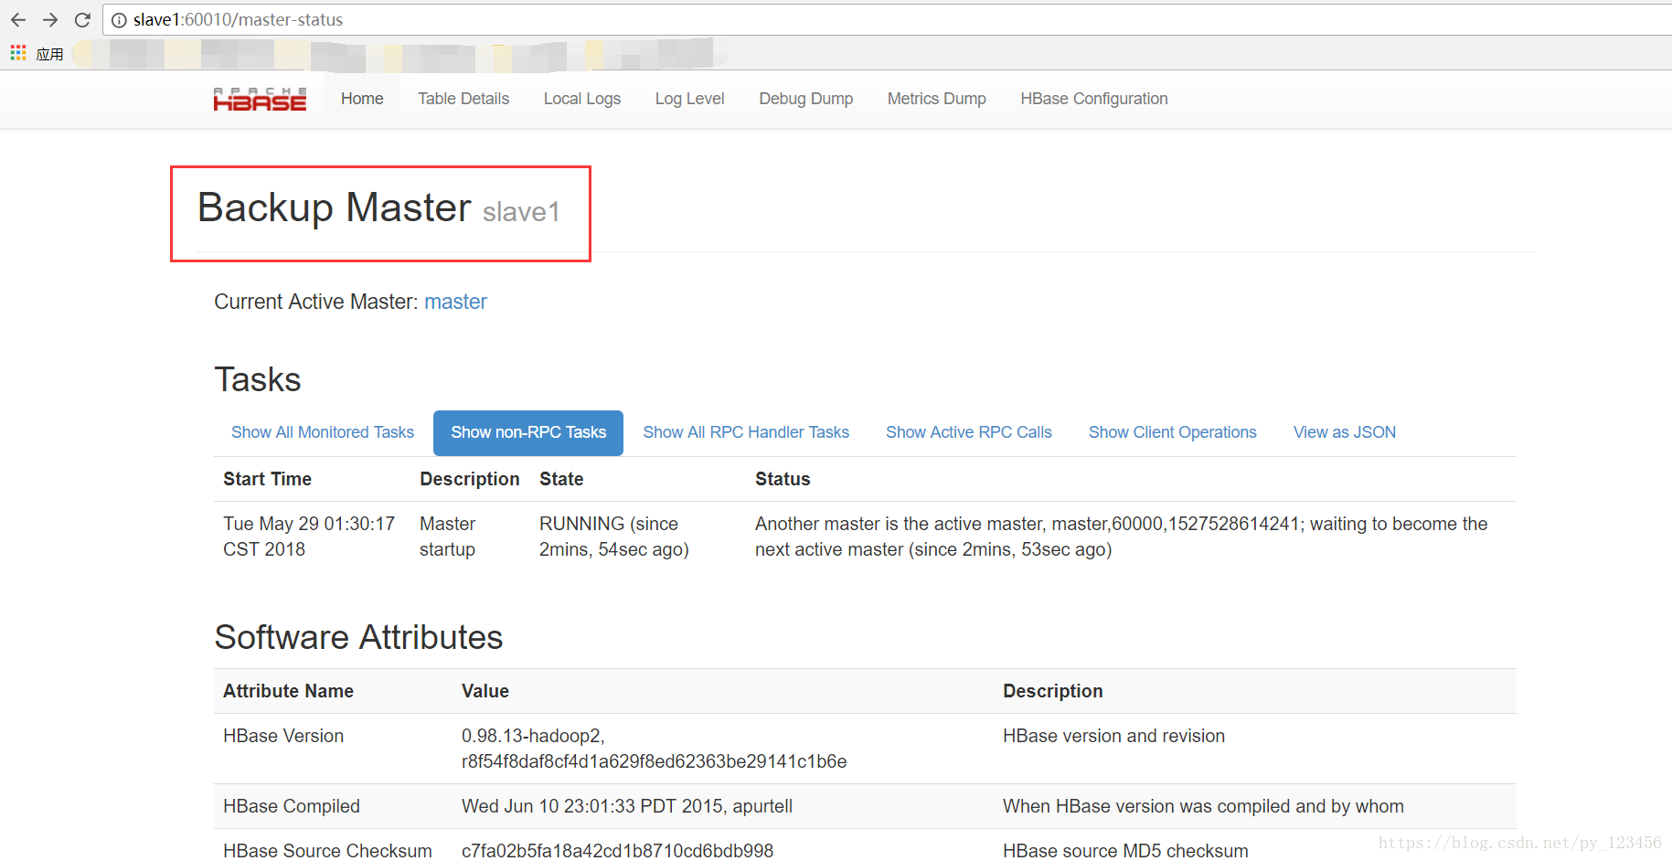Follow the master link for active master
Image resolution: width=1672 pixels, height=861 pixels.
tap(455, 302)
